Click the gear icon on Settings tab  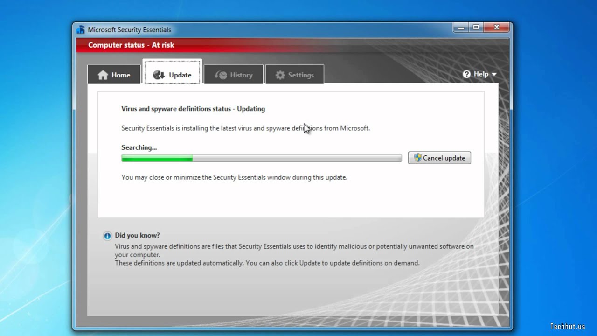(x=280, y=75)
